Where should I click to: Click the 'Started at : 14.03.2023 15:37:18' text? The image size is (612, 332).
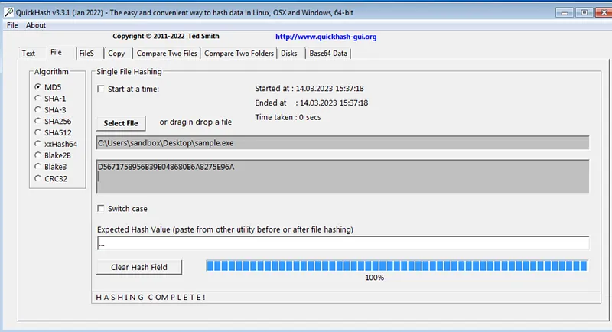[309, 89]
